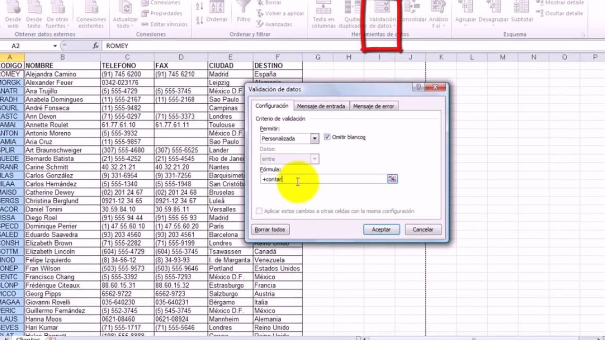Viewport: 605px width, 340px height.
Task: Click Borrar todos button
Action: pos(270,229)
